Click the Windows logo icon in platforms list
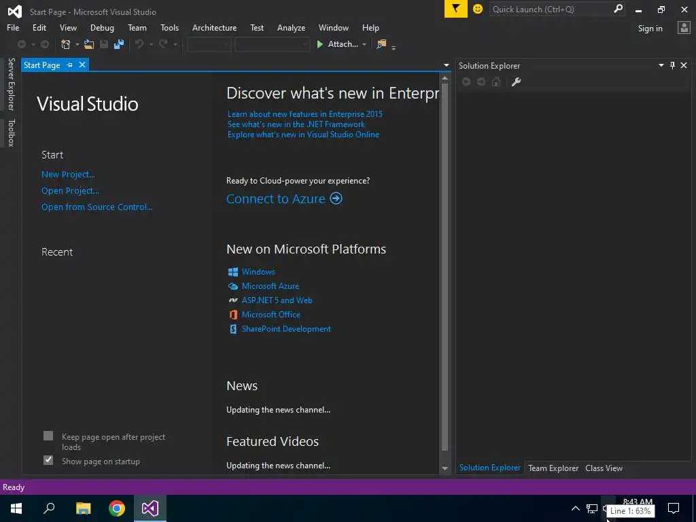This screenshot has width=696, height=522. click(233, 272)
